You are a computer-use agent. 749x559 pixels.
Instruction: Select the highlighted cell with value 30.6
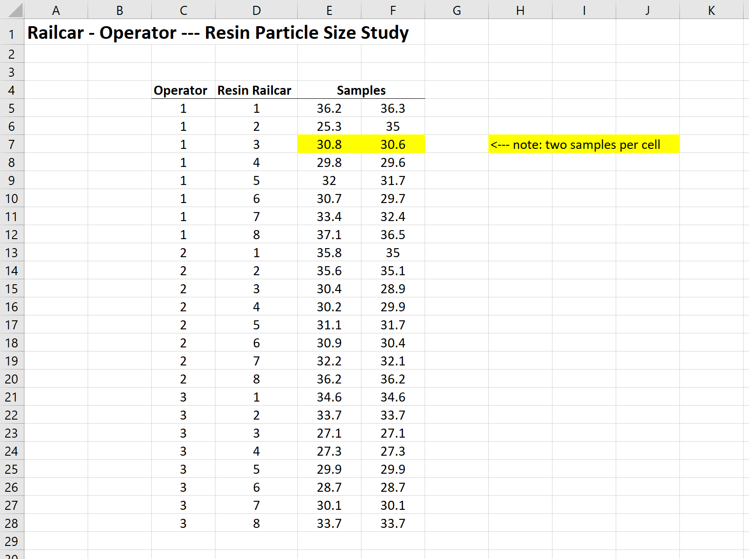tap(393, 144)
